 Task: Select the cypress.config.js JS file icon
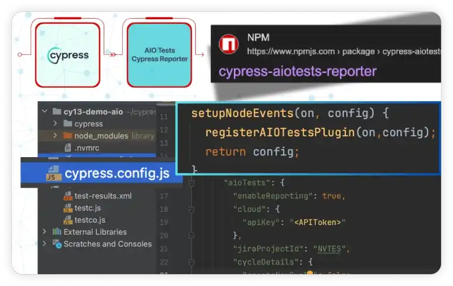point(53,173)
